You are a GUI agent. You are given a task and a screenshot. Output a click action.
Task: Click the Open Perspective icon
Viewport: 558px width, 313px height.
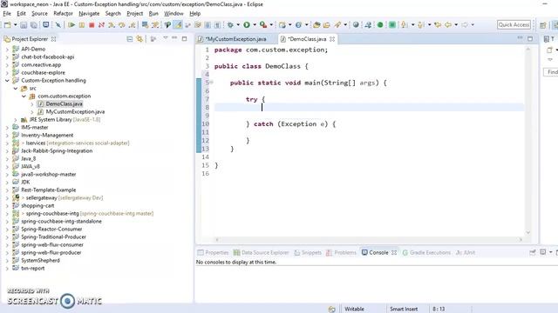(542, 25)
